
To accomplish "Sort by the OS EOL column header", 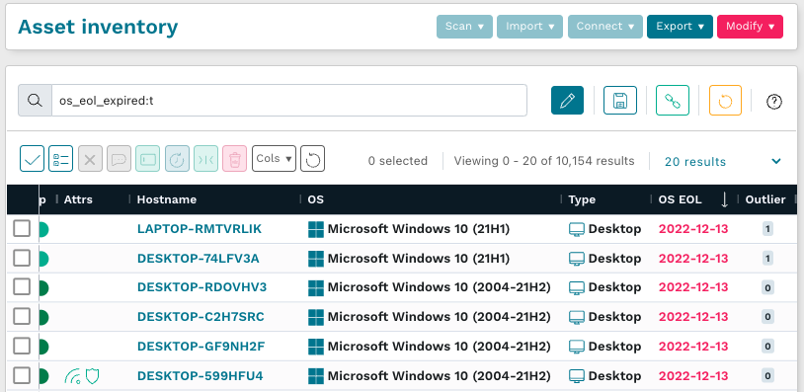I will 680,199.
